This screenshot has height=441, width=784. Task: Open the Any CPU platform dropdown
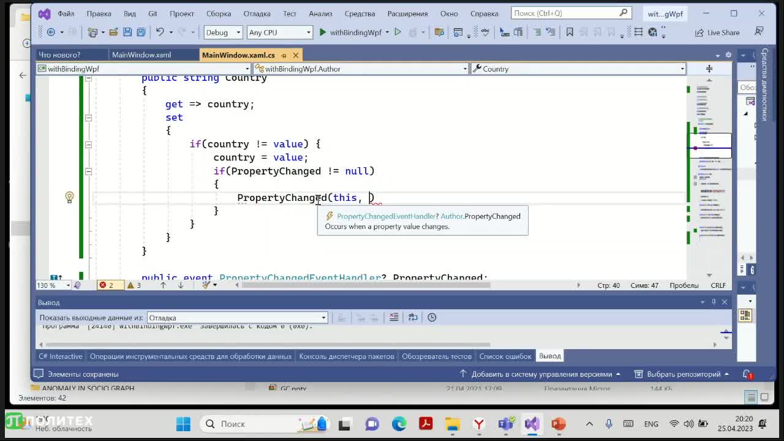tap(279, 32)
